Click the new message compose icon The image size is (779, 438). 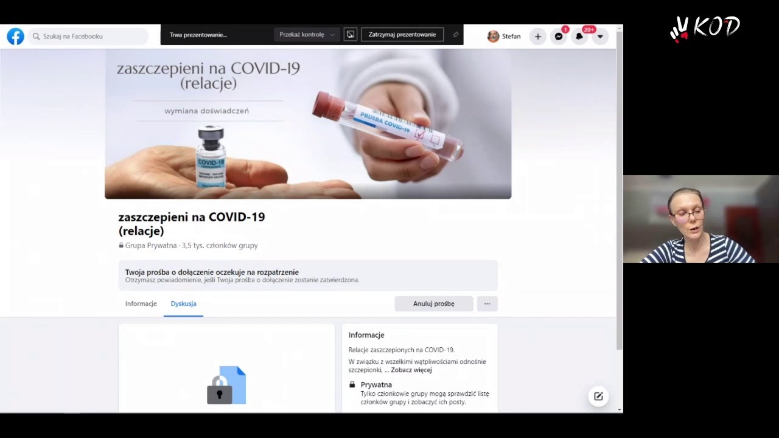pos(598,397)
